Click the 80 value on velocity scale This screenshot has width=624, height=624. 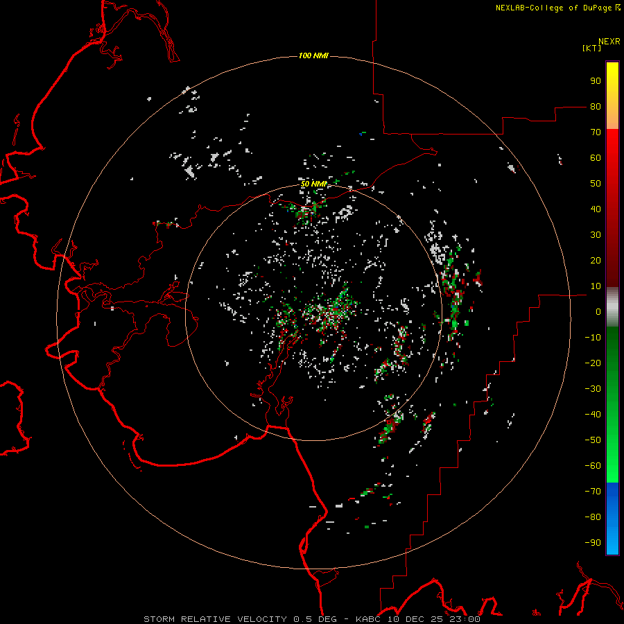(x=596, y=107)
